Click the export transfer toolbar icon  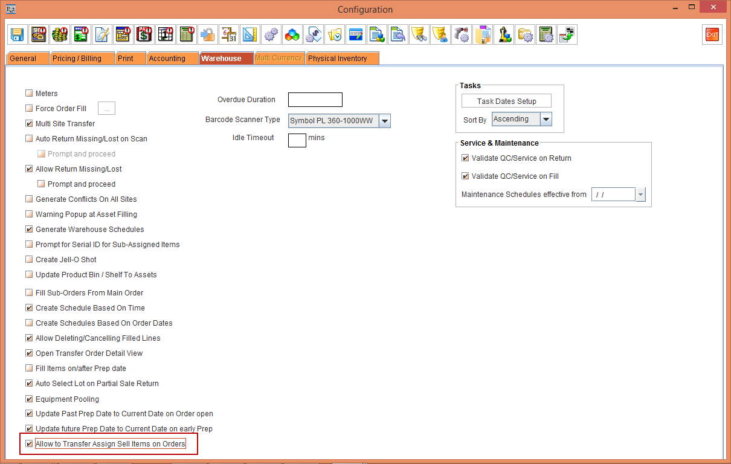tap(567, 34)
